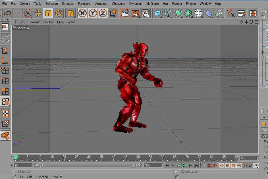Click the Undo arrow icon
This screenshot has width=268, height=179.
(x=7, y=13)
